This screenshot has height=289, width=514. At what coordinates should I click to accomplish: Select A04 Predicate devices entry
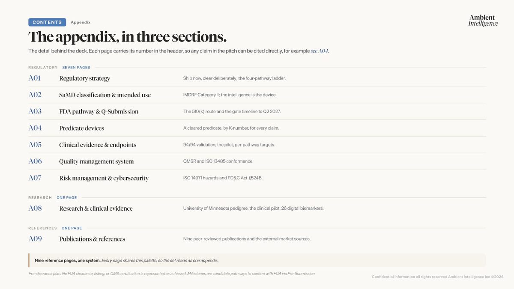click(257, 128)
